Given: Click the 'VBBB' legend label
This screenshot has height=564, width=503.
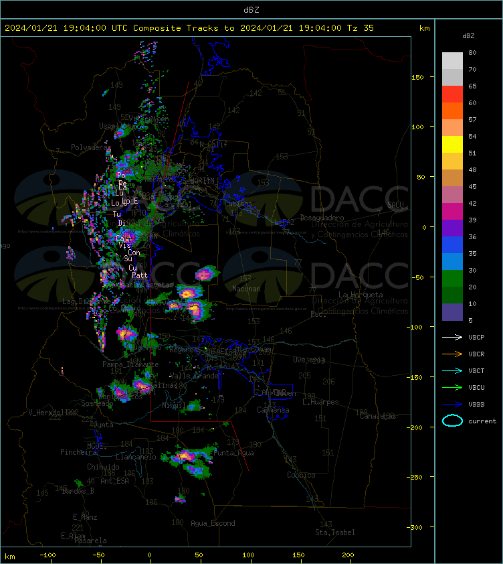Looking at the screenshot, I should (x=476, y=405).
